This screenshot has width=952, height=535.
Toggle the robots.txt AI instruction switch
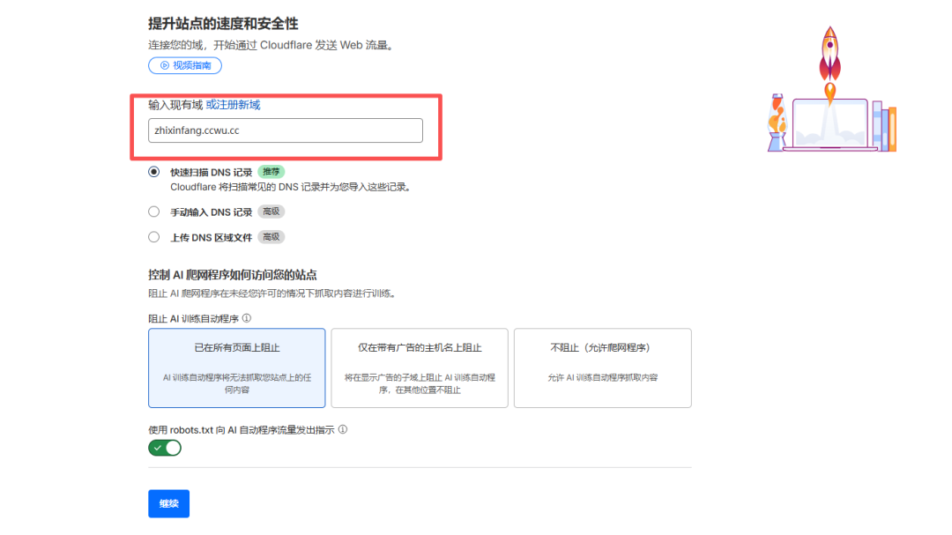(x=165, y=448)
